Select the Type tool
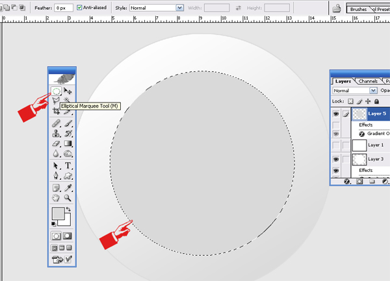 (68, 165)
